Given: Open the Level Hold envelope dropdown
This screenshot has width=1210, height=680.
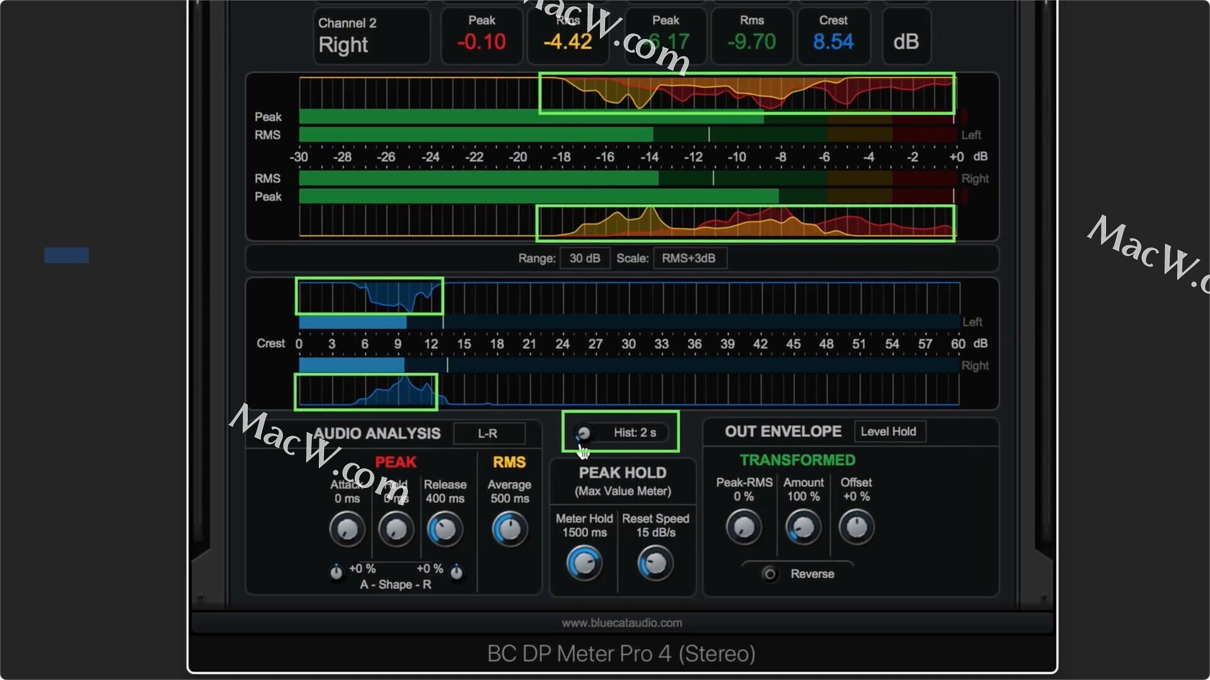Looking at the screenshot, I should 889,432.
